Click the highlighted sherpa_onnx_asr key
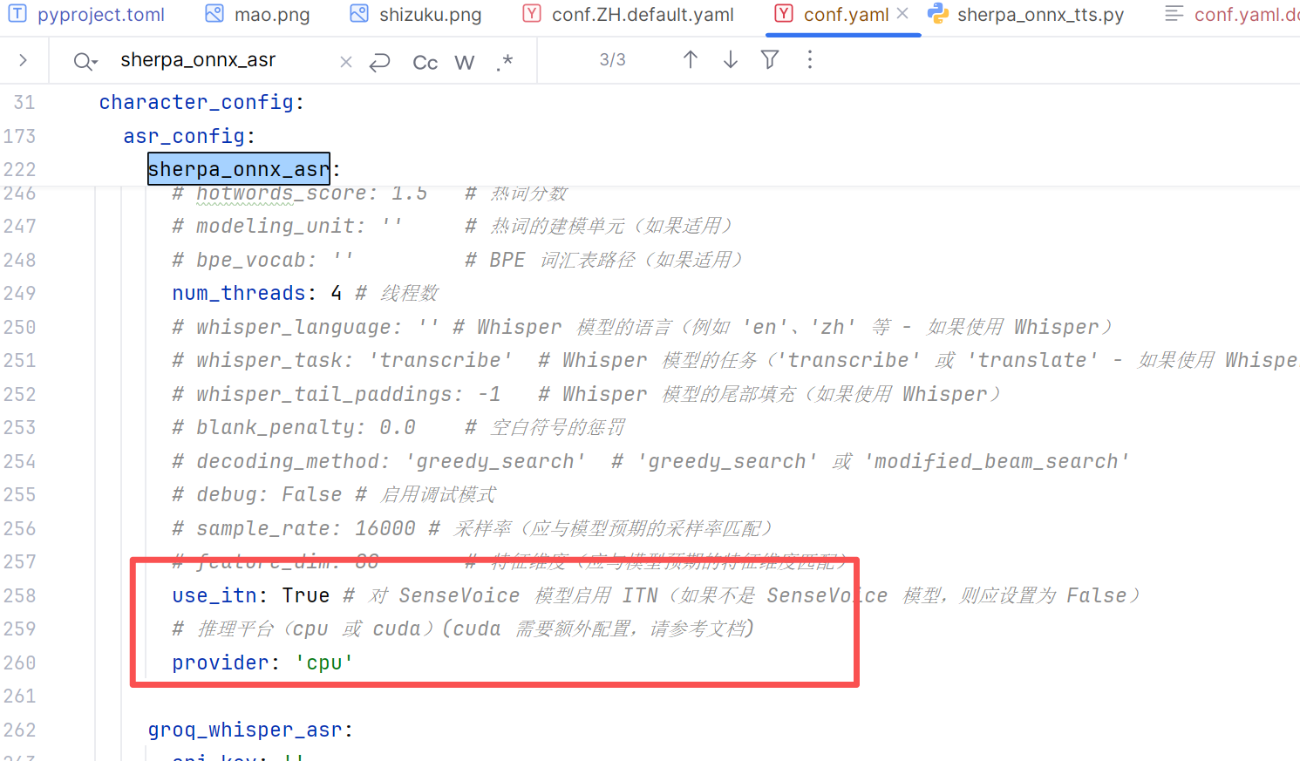Viewport: 1300px width, 761px height. point(239,169)
